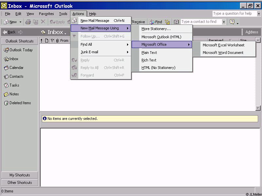The width and height of the screenshot is (262, 196).
Task: Click the Send/Receive toolbar button
Action: tap(139, 22)
